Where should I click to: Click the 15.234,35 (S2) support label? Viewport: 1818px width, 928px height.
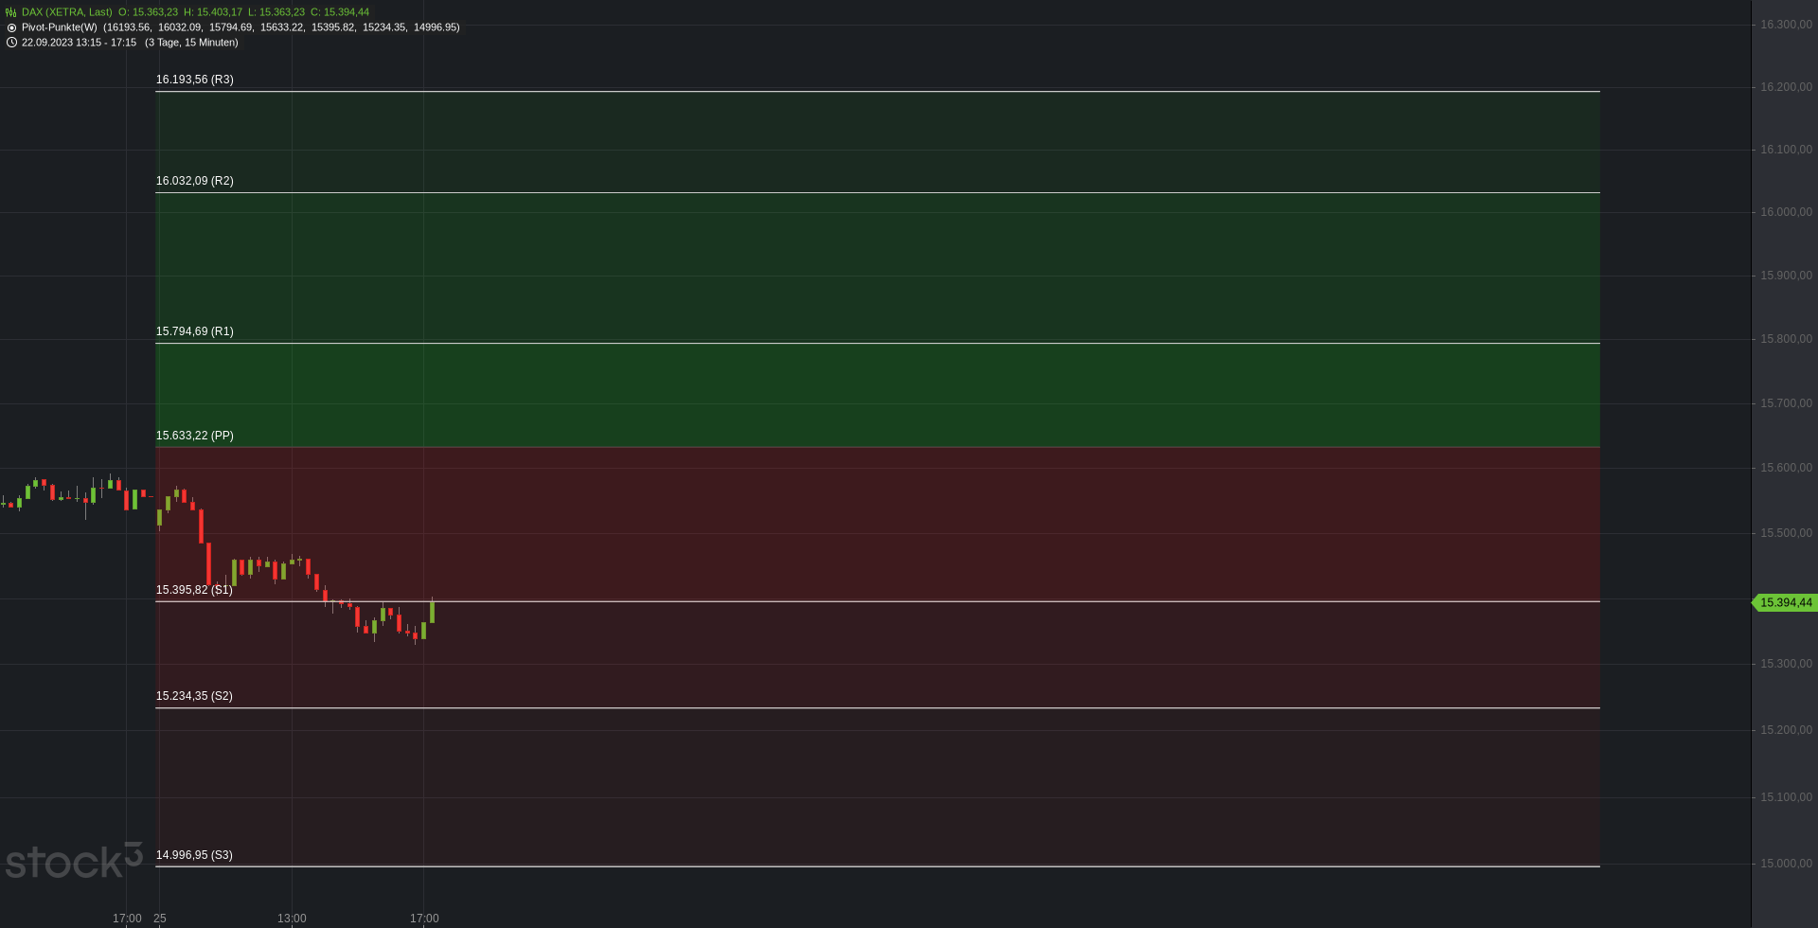pos(194,696)
